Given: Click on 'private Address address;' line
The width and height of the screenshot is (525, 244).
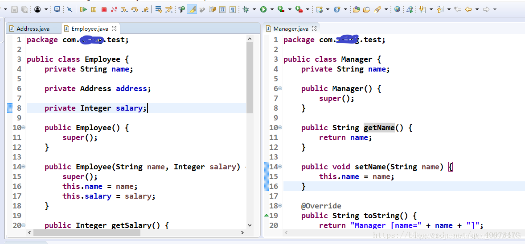Looking at the screenshot, I should click(98, 88).
